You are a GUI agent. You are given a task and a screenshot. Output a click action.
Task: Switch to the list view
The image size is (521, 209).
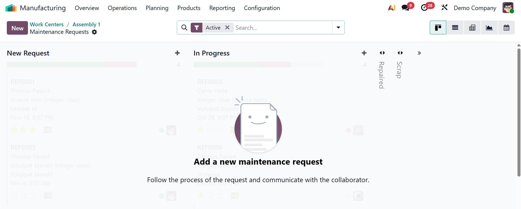pos(455,28)
